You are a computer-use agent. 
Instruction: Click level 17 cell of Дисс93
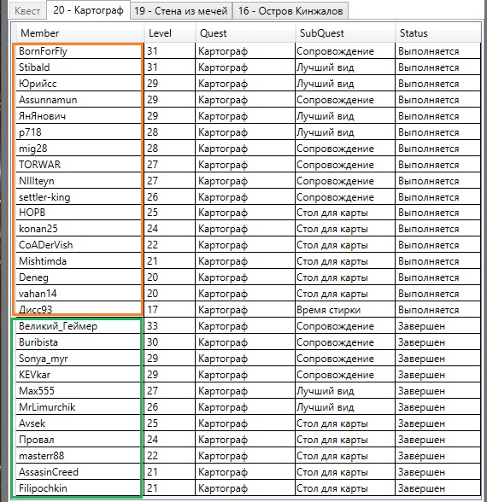click(170, 310)
